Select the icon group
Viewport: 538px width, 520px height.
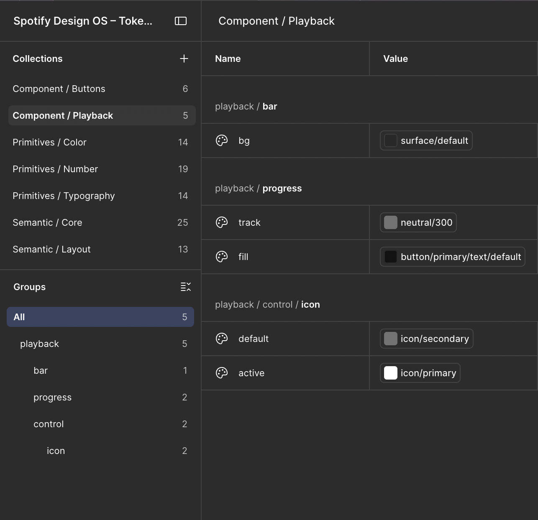click(100, 451)
